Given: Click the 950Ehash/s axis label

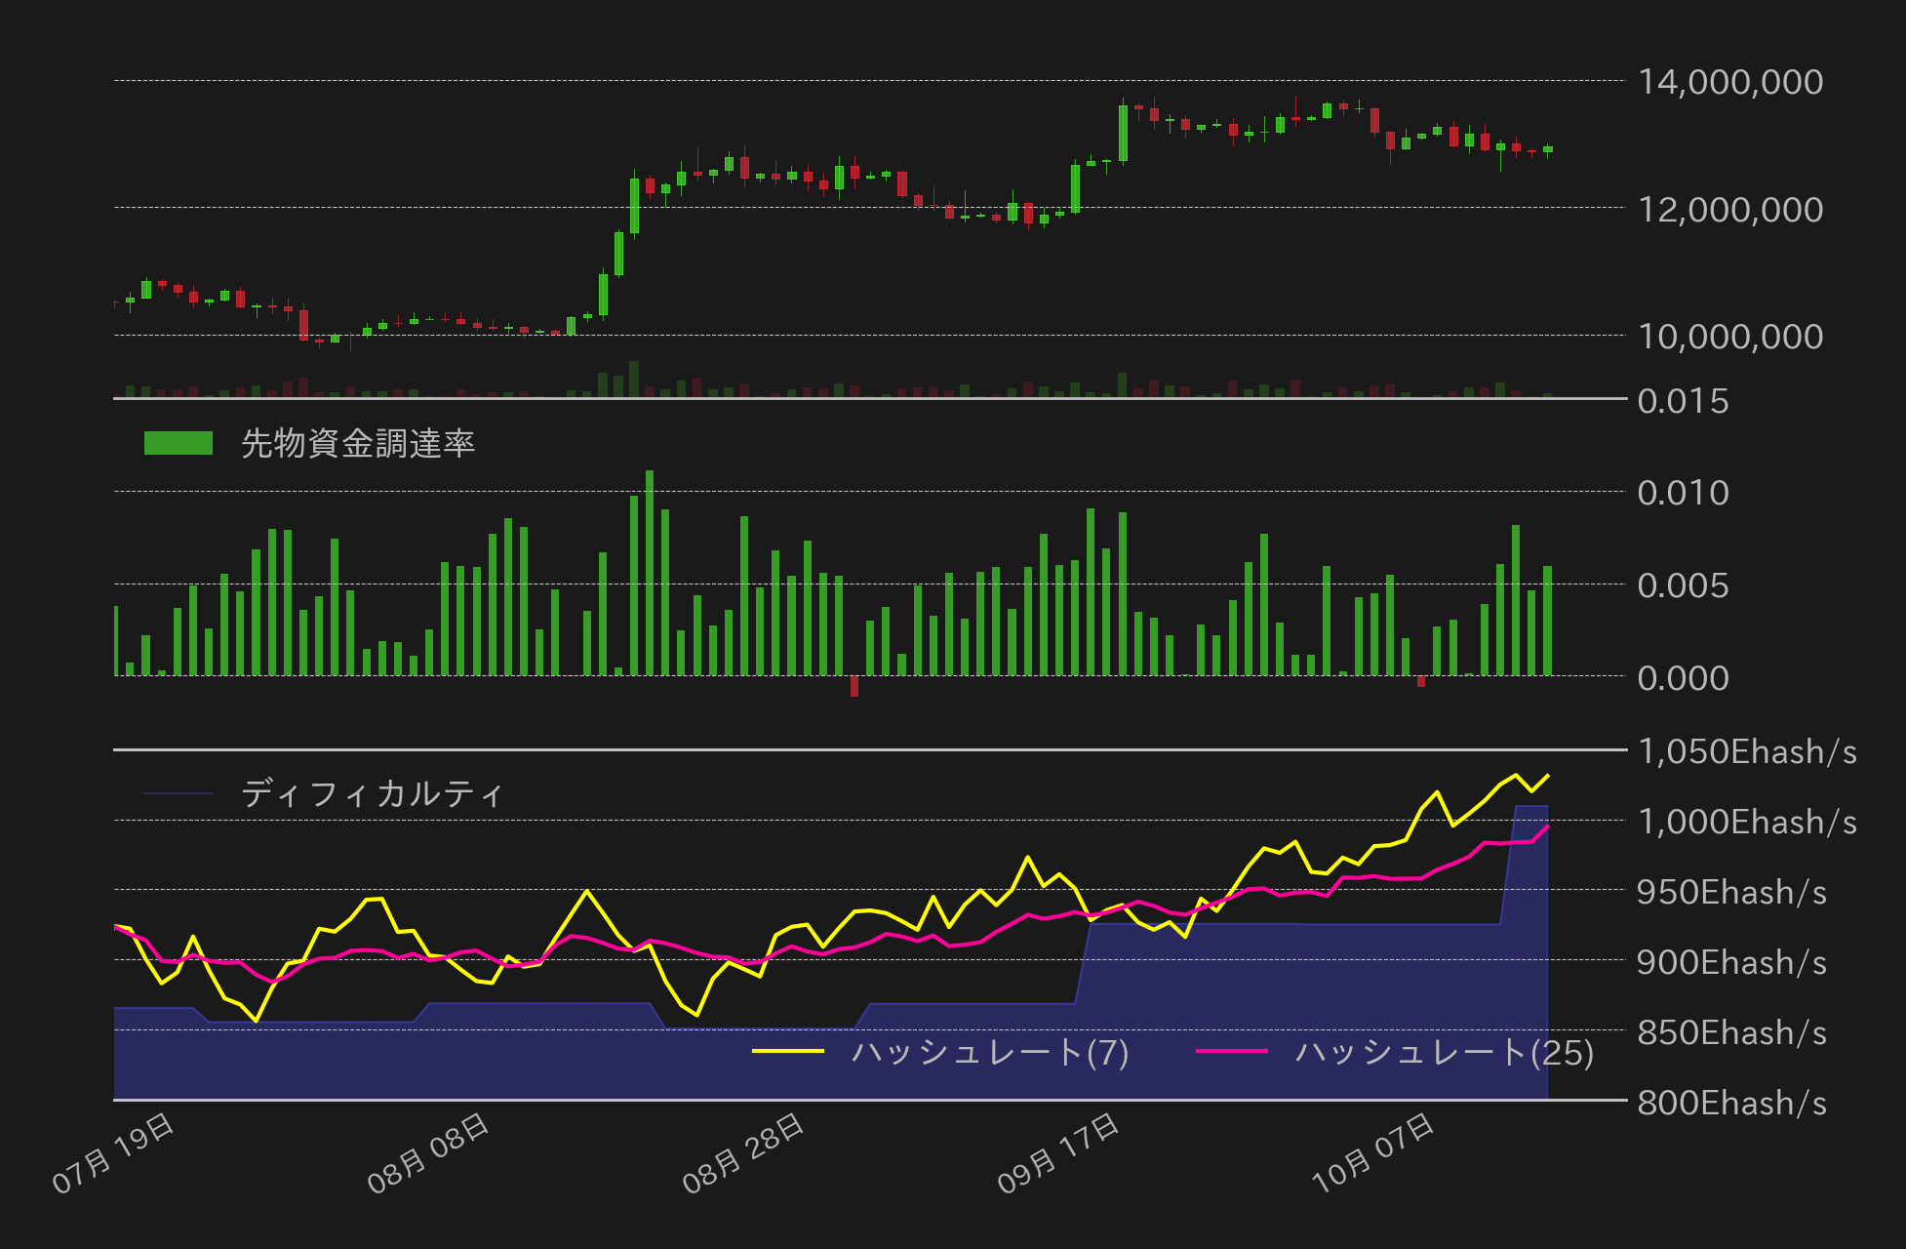Looking at the screenshot, I should click(1732, 892).
